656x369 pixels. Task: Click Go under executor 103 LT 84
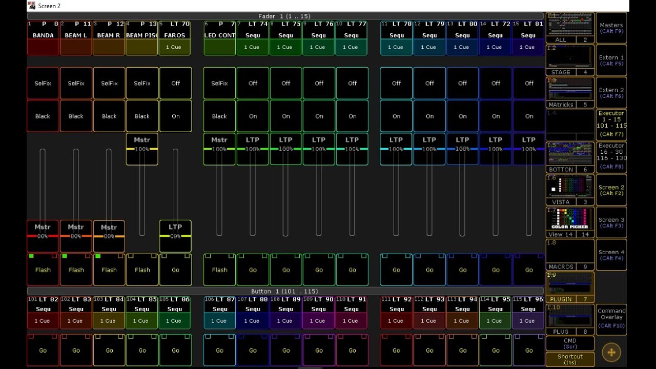click(x=109, y=351)
